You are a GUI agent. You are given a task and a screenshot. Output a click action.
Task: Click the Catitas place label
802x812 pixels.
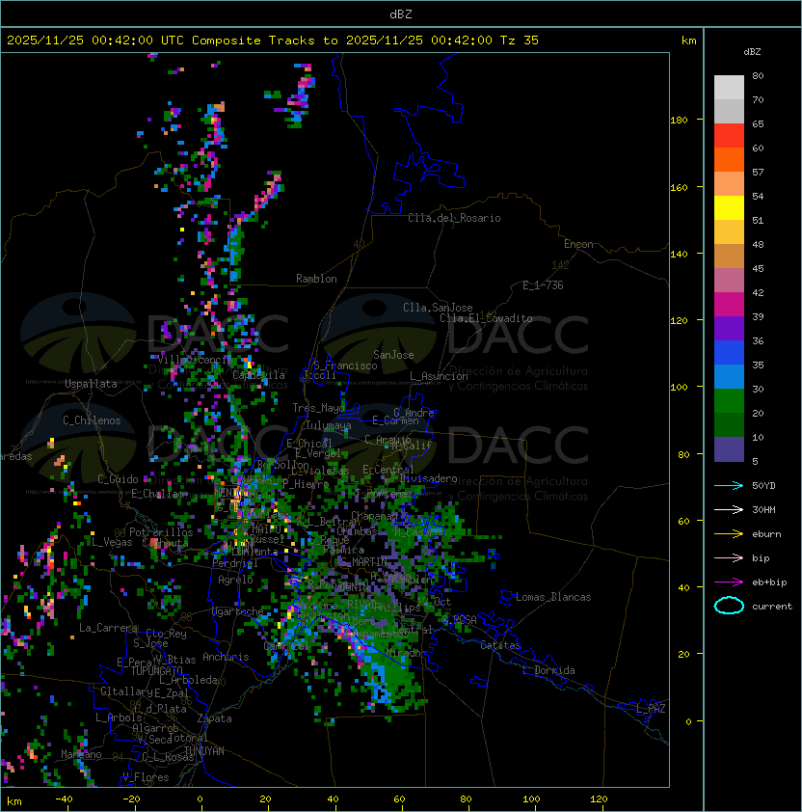tap(500, 645)
